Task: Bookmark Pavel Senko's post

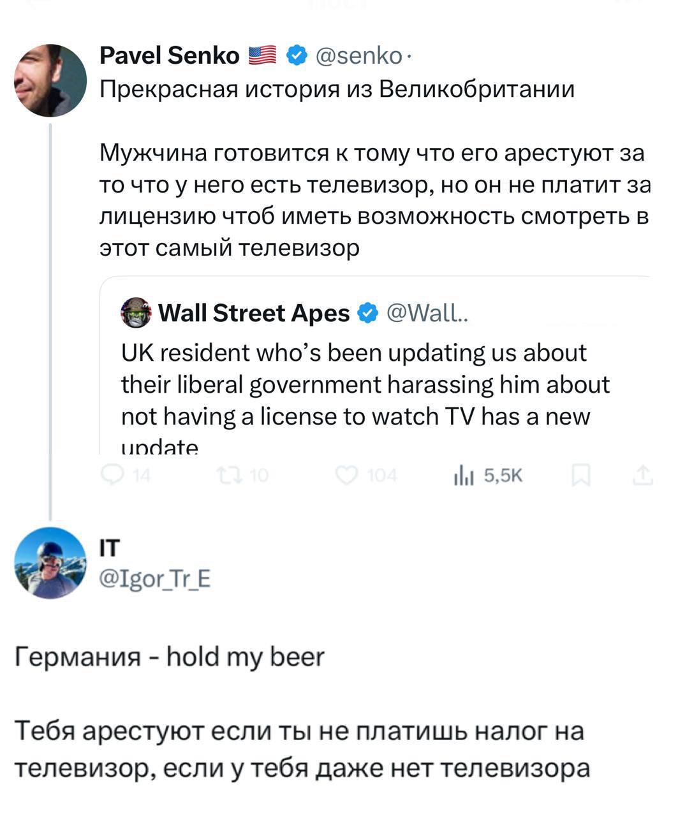Action: tap(581, 475)
